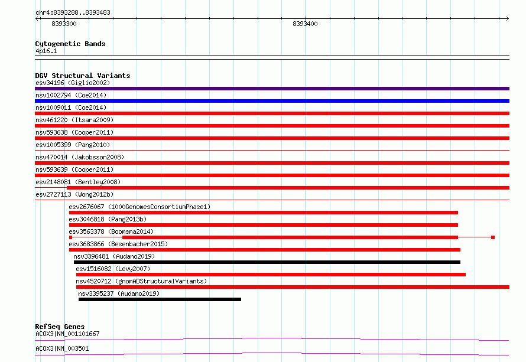
Task: Click the 4p16.1 band label
Action: 46,51
